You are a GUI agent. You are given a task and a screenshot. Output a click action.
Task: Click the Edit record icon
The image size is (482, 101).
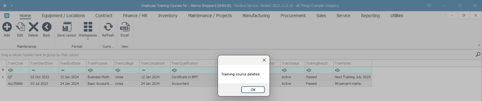(20, 27)
